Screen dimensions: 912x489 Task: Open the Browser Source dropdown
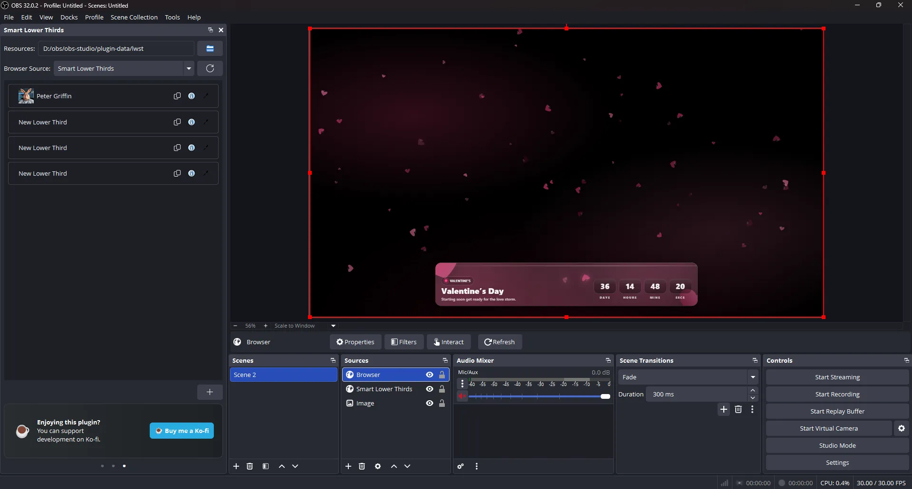point(189,68)
